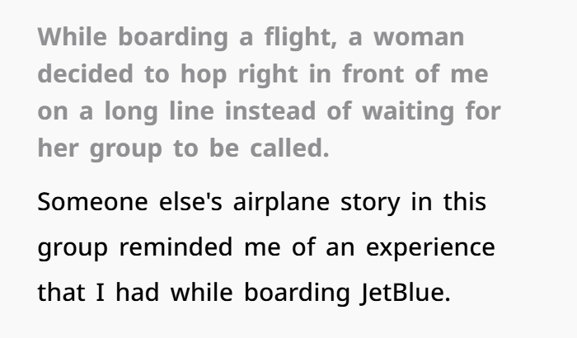Click the bold gray headline paragraph
The width and height of the screenshot is (577, 338).
269,93
